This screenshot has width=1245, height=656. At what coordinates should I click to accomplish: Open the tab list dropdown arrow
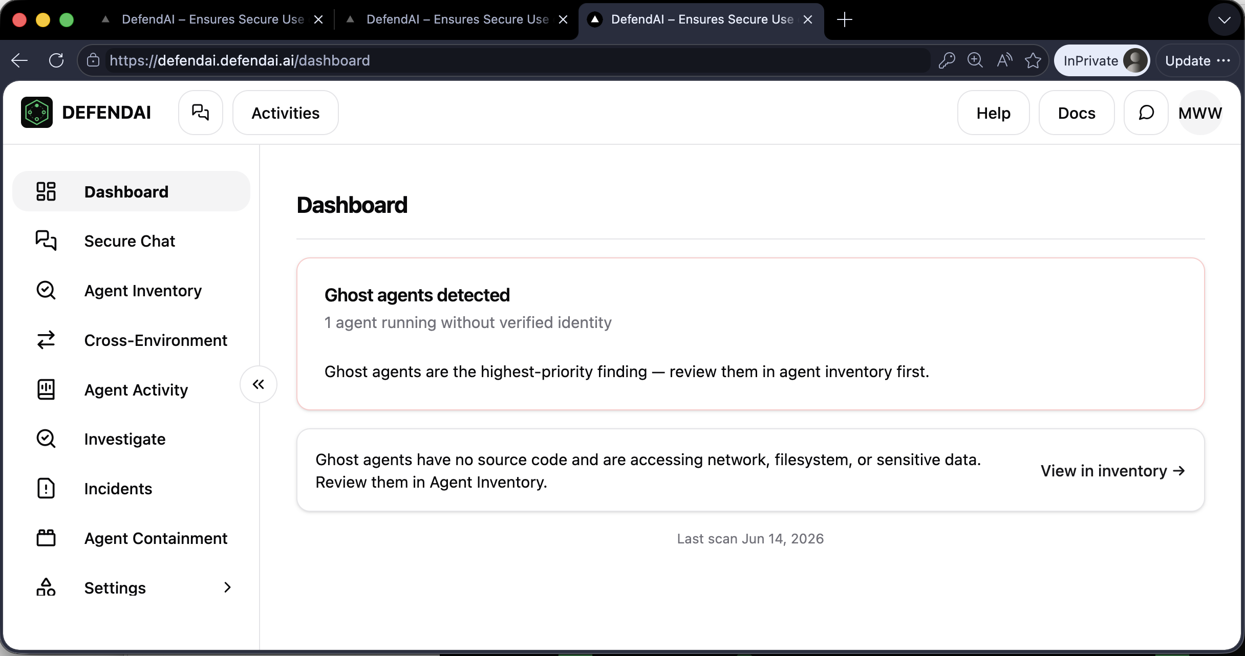pos(1224,20)
